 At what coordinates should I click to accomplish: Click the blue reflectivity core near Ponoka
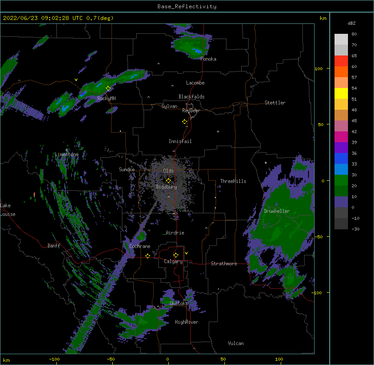point(197,51)
